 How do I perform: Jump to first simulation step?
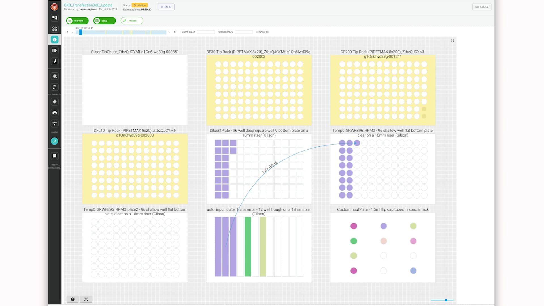tap(67, 32)
